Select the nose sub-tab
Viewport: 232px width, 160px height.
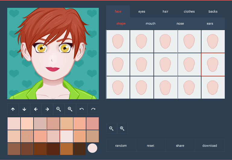[180, 23]
